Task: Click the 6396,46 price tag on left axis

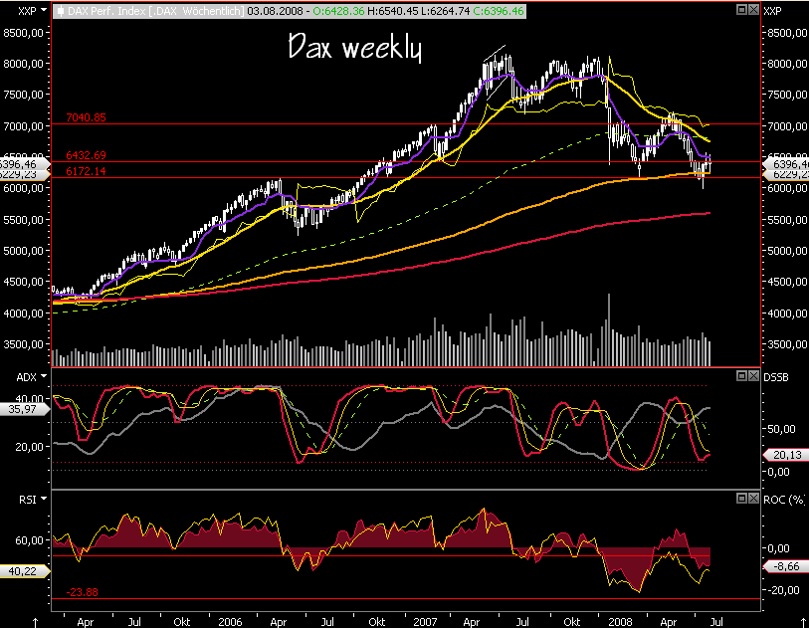Action: pos(23,164)
